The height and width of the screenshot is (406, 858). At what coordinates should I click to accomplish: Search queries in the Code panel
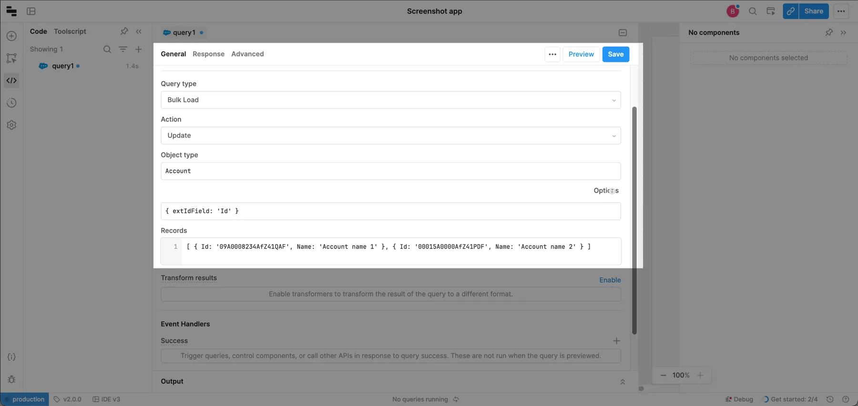pos(107,49)
